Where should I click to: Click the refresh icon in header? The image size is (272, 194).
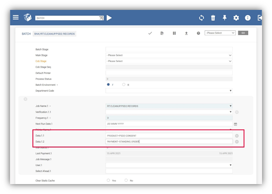(x=202, y=18)
